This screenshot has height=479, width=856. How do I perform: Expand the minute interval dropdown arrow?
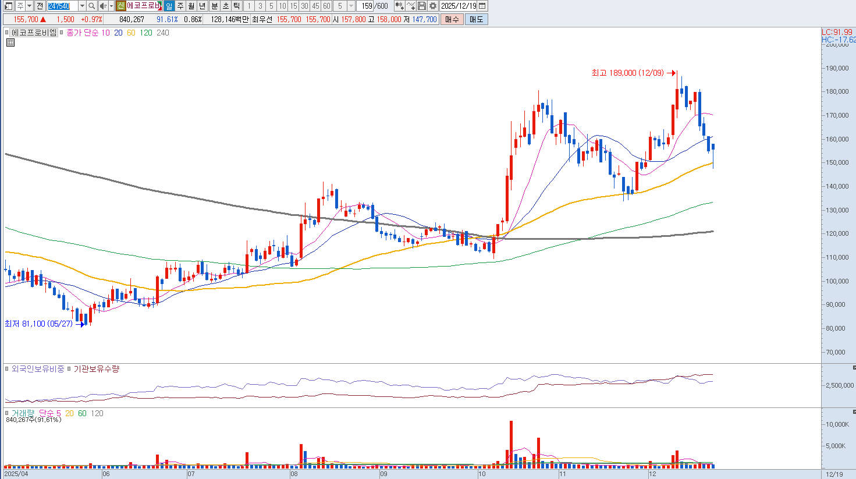click(x=351, y=6)
